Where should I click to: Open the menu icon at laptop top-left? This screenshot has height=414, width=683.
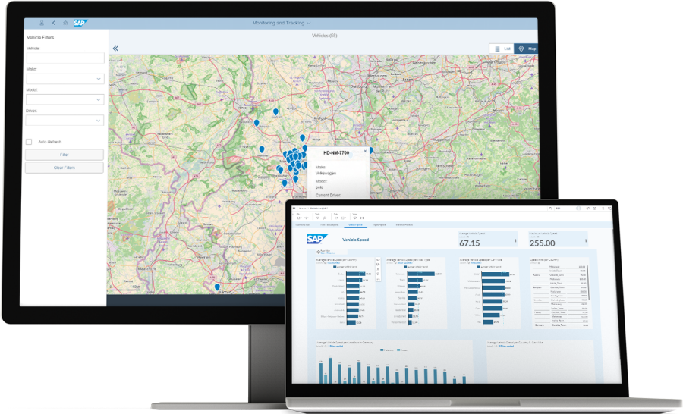295,209
